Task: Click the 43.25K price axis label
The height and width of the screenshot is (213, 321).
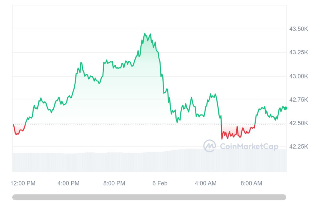Action: tap(299, 52)
